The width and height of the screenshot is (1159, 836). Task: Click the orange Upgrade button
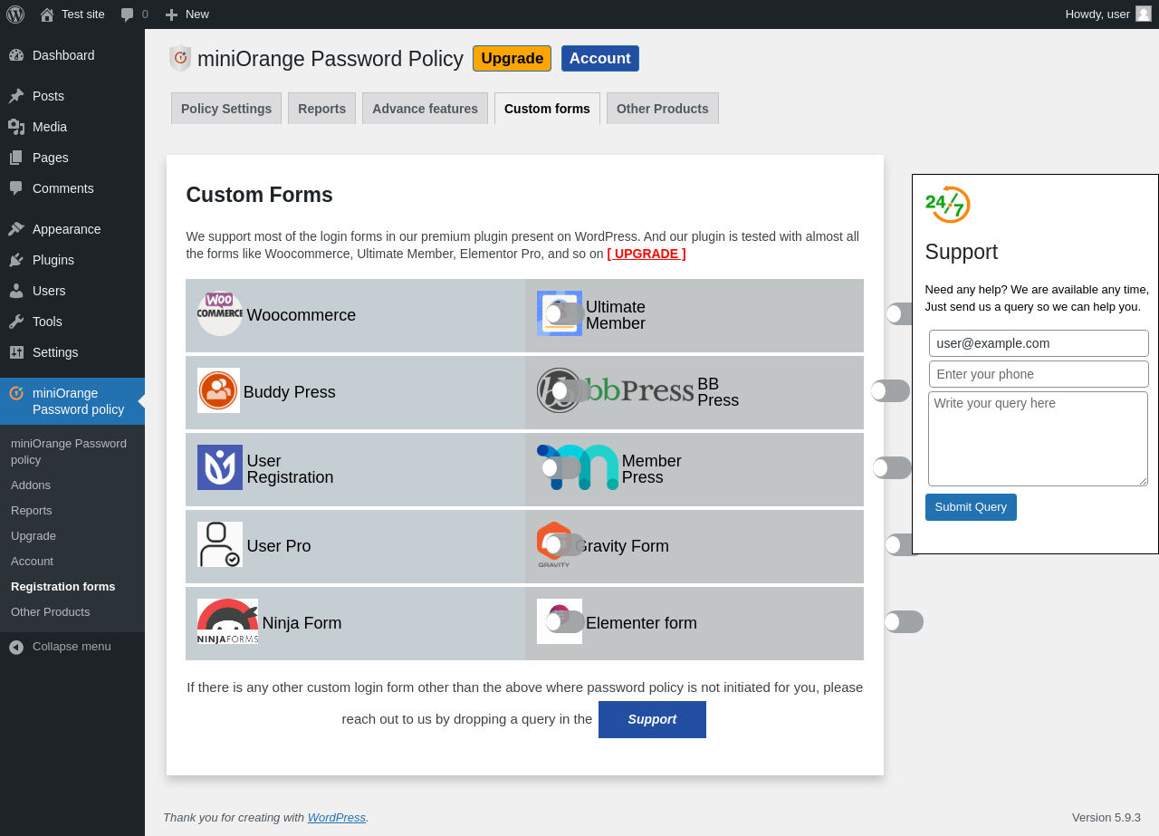click(x=512, y=59)
